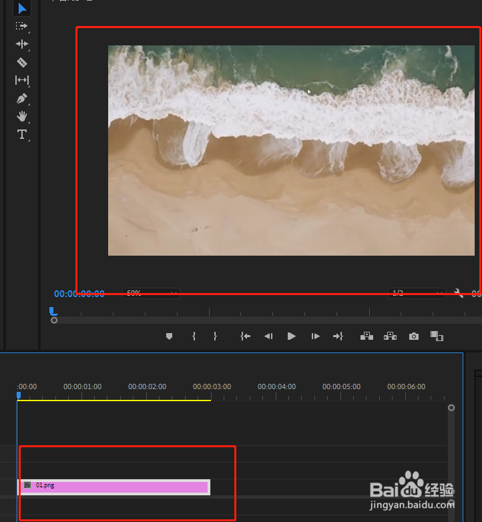
Task: Click the blue timecode 00:00:00:00
Action: point(79,294)
